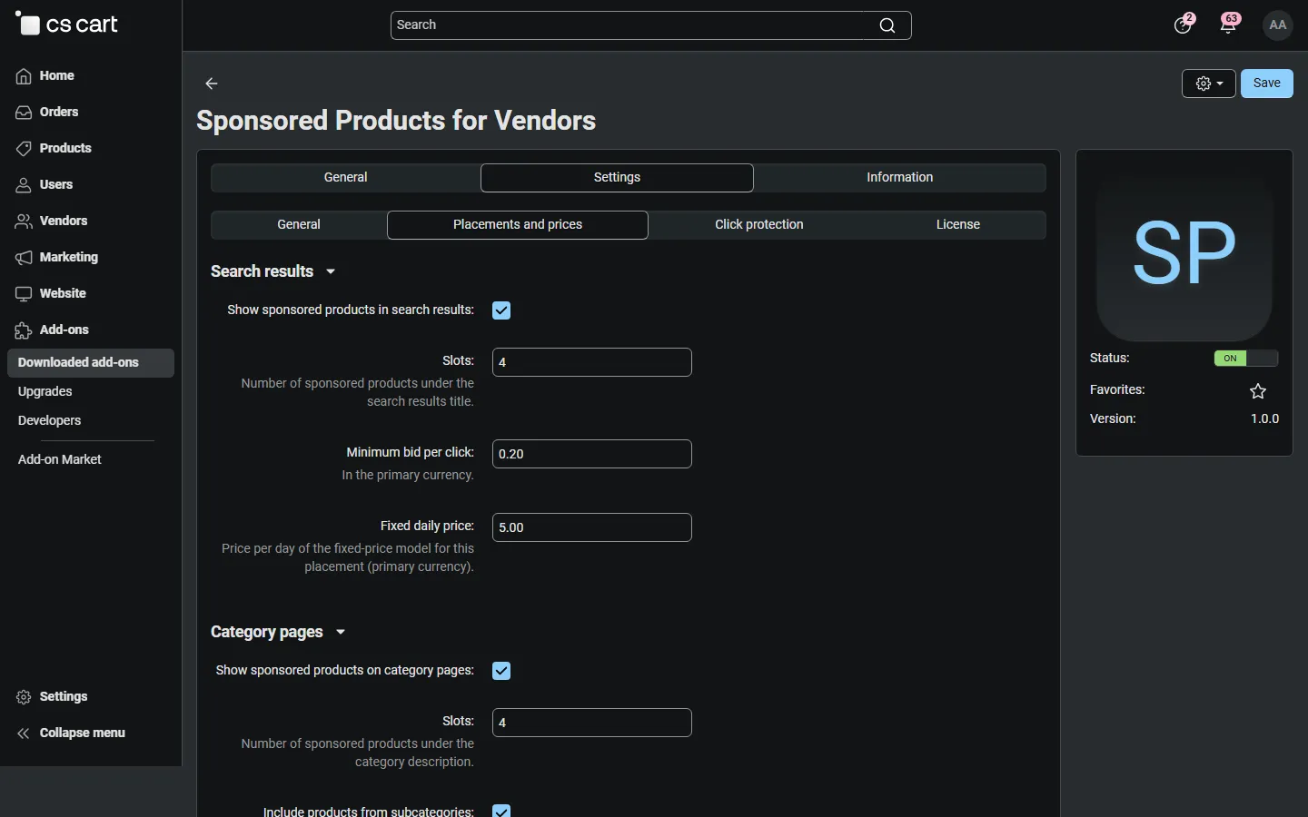Click the Save button
Viewport: 1308px width, 817px height.
(1267, 84)
